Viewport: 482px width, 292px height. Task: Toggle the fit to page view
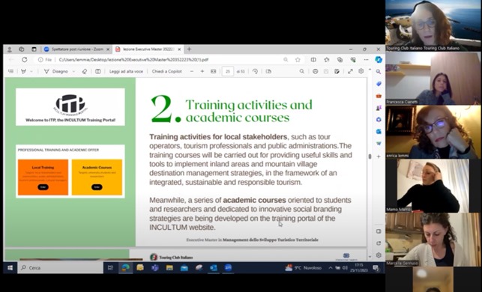click(x=214, y=71)
